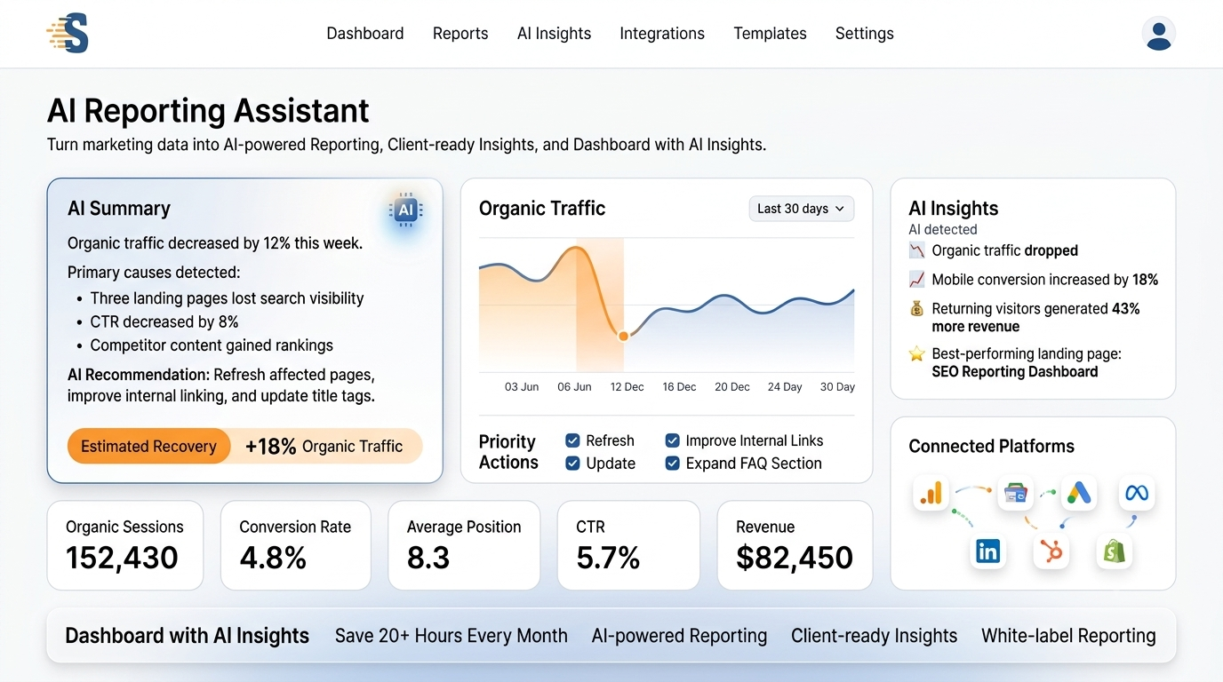
Task: Click the Shopify platform icon
Action: (1114, 551)
